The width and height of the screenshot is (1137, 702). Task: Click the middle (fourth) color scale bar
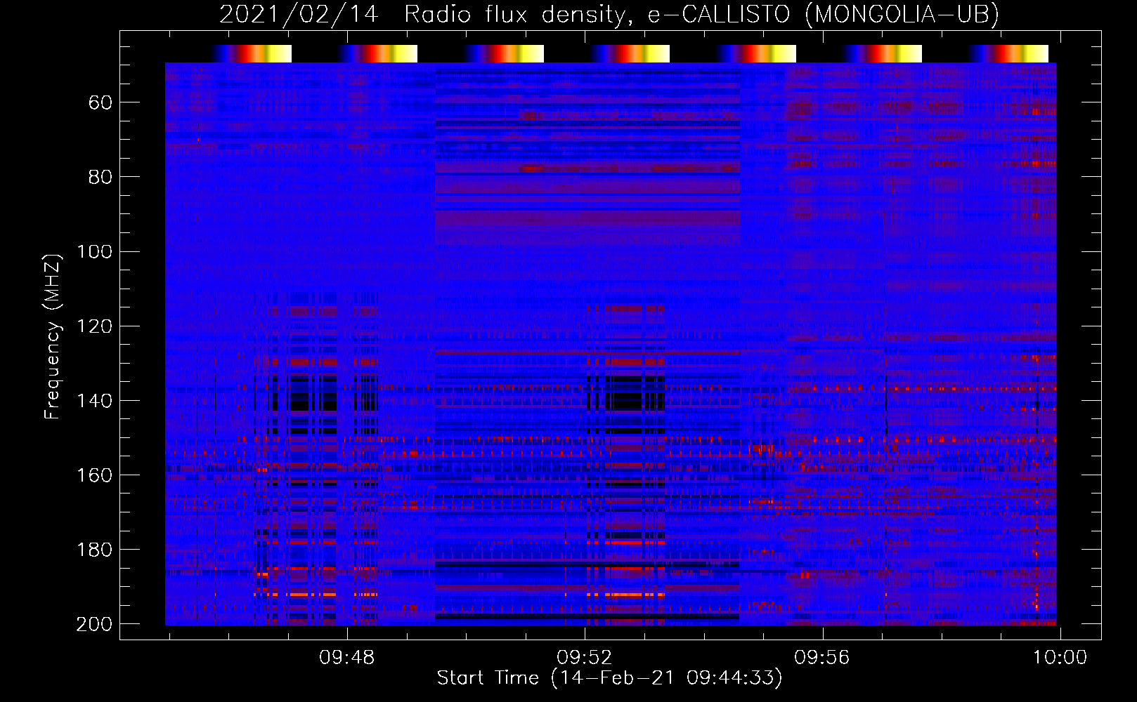tap(630, 53)
